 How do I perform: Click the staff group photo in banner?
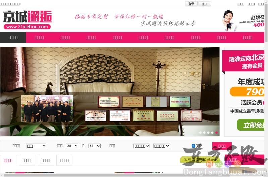47,108
